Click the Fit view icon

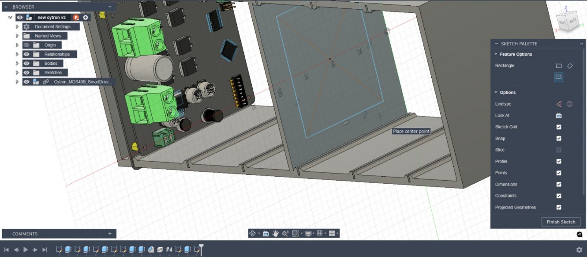coord(295,234)
